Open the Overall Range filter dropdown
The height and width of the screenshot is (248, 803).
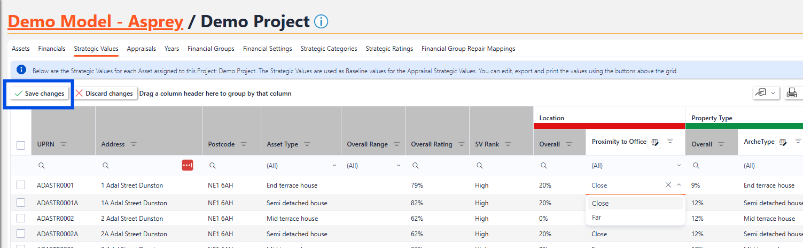[x=399, y=166]
